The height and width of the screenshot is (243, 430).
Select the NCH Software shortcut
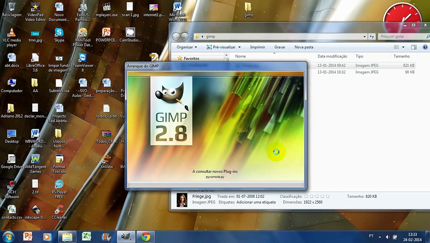[12, 189]
